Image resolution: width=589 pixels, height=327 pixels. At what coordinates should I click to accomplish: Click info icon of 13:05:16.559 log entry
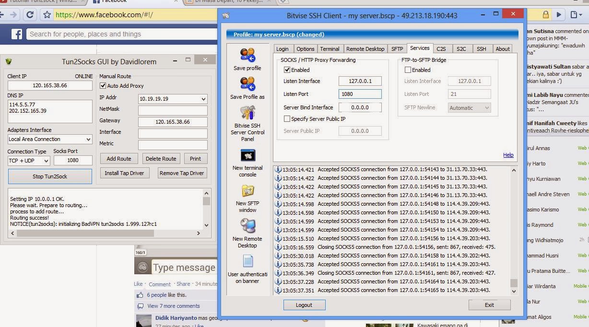(x=278, y=247)
